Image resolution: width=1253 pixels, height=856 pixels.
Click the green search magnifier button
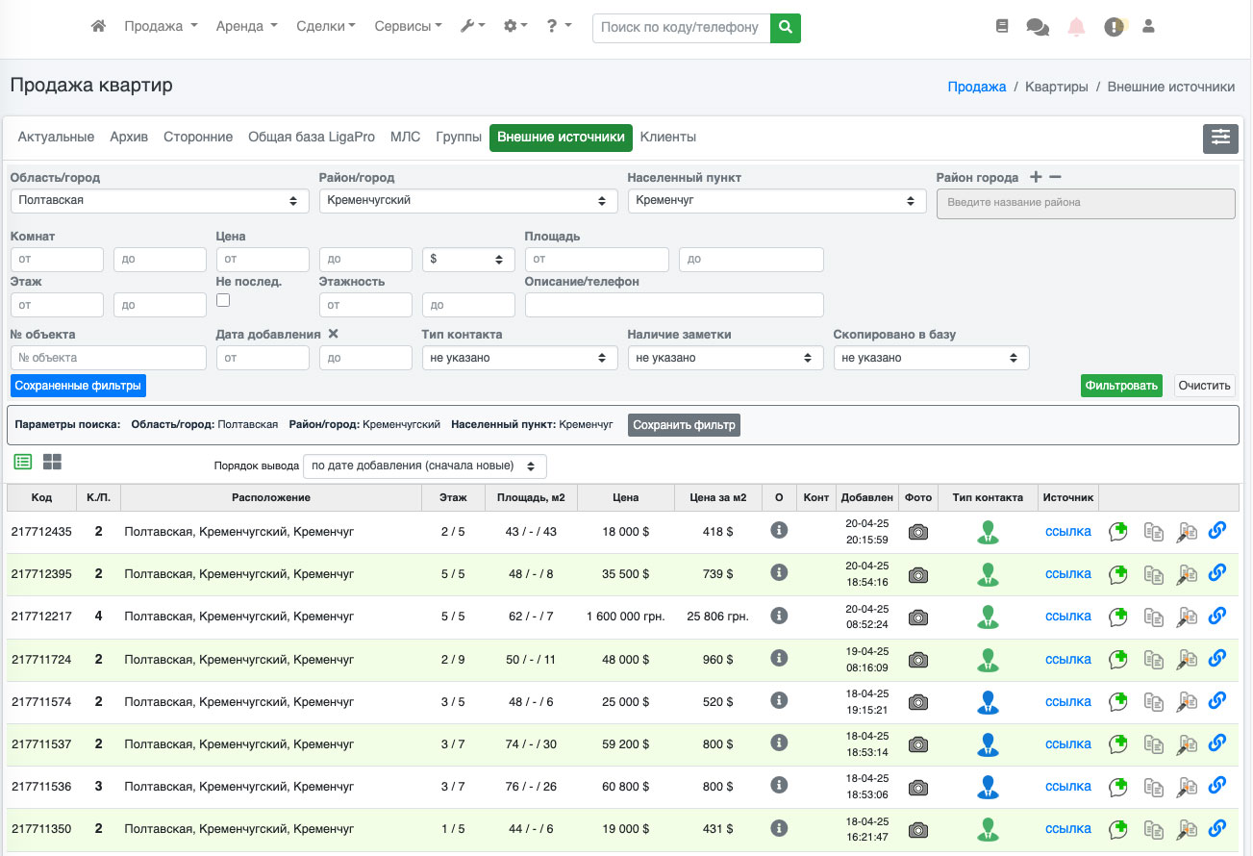(786, 27)
